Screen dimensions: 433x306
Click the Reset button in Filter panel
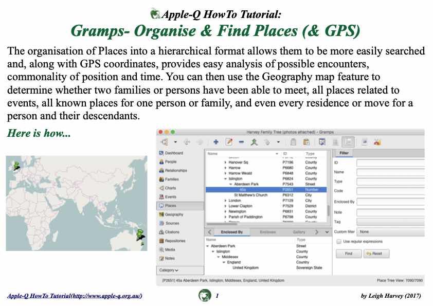pos(376,254)
